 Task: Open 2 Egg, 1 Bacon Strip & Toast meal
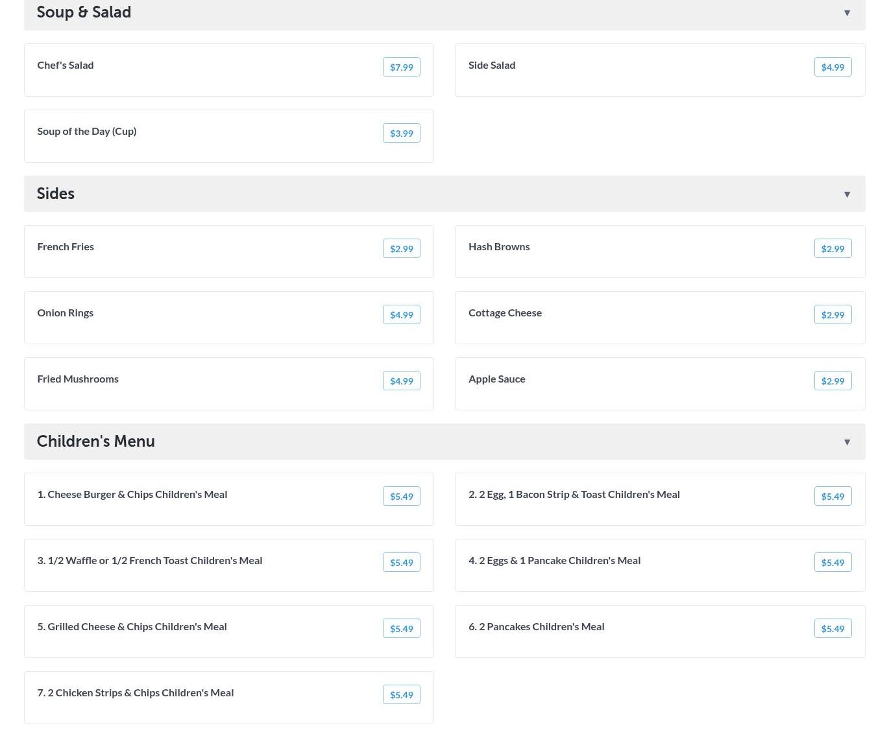(x=574, y=495)
